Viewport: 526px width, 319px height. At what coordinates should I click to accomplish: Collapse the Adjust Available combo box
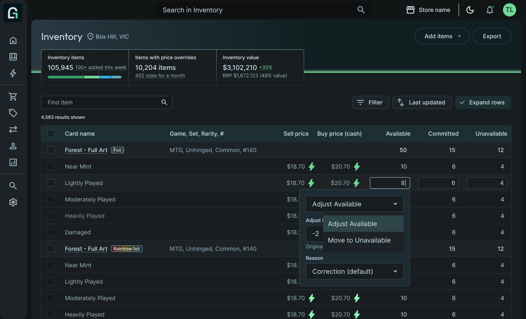click(354, 204)
